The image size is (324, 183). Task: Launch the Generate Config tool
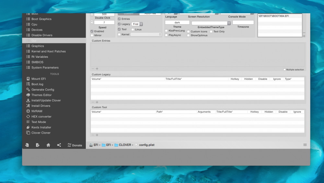click(40, 89)
